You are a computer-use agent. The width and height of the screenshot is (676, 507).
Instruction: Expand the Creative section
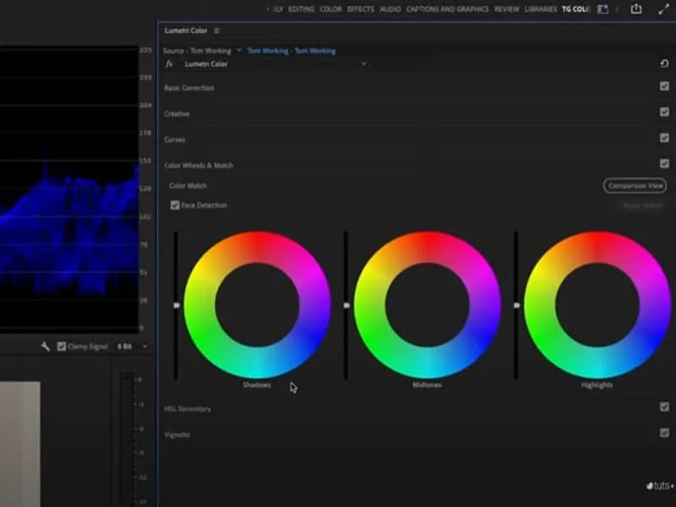coord(177,114)
